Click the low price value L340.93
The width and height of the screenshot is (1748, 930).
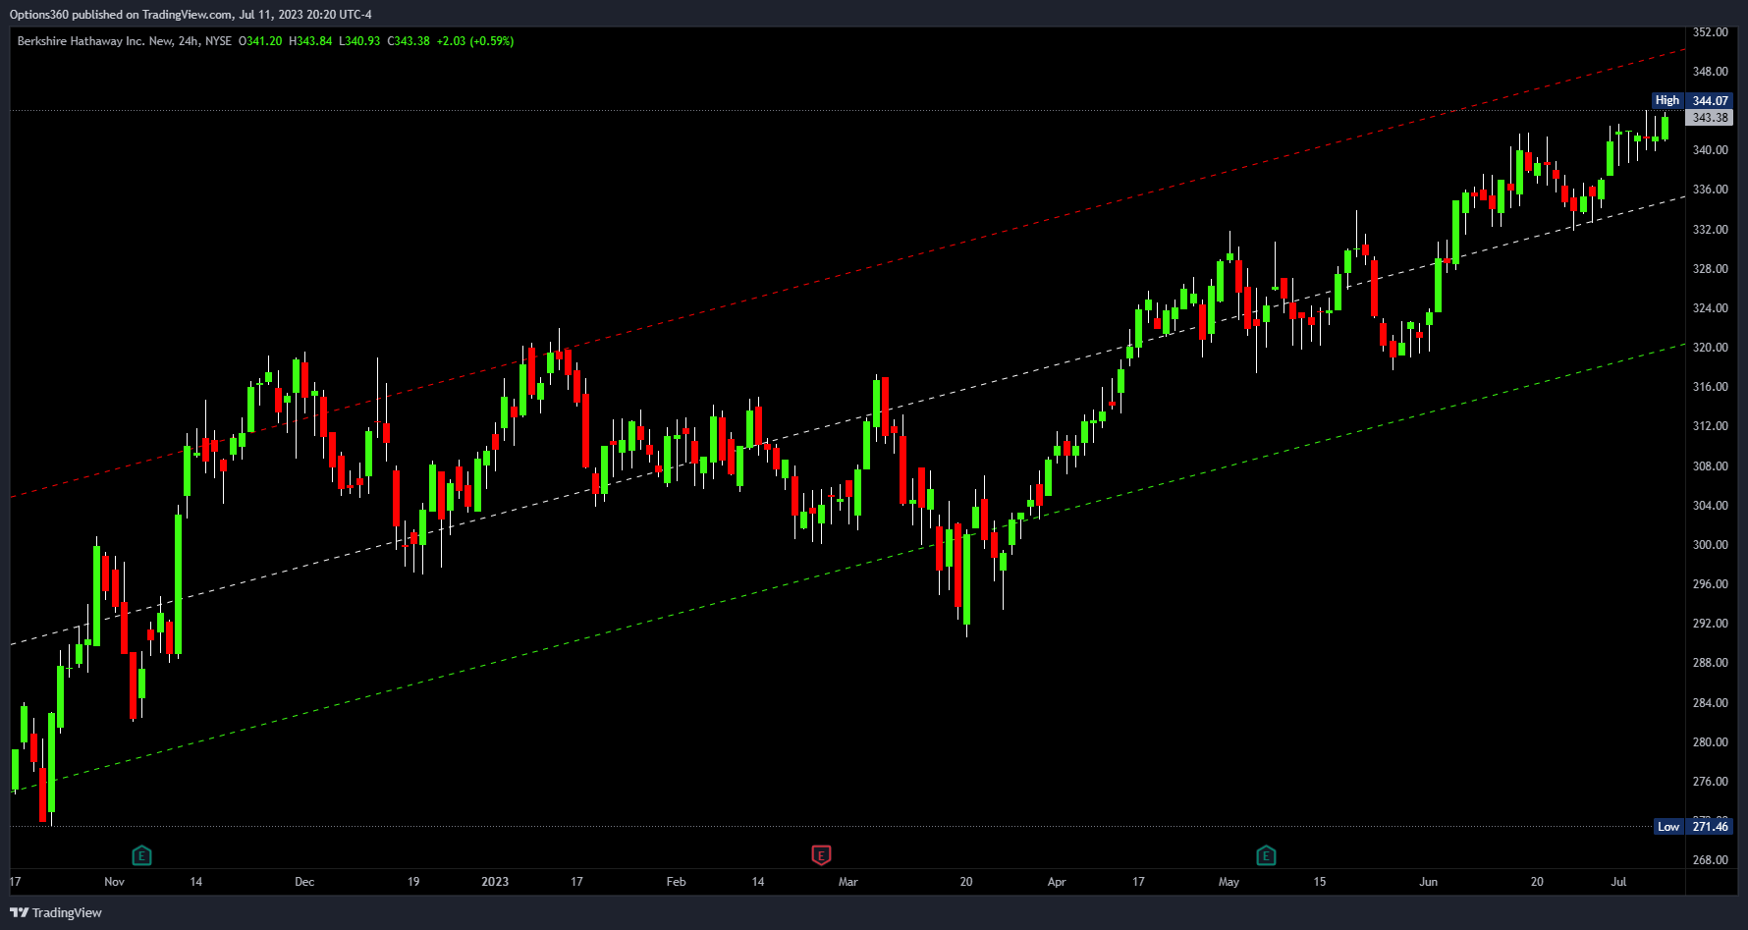359,41
